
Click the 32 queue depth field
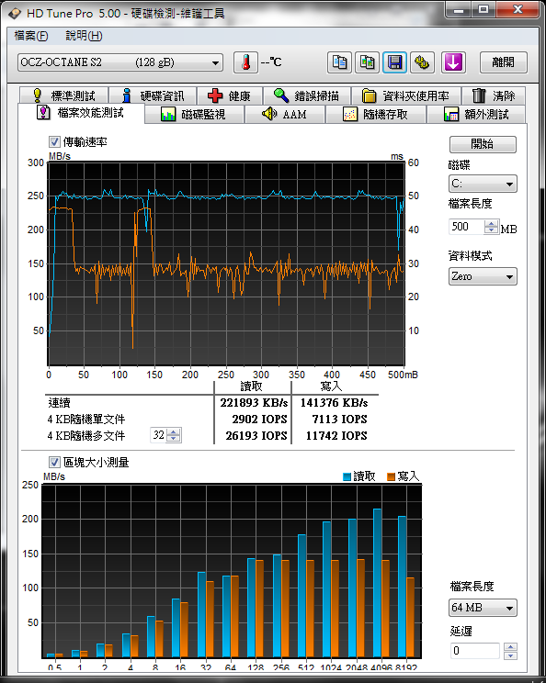(158, 435)
